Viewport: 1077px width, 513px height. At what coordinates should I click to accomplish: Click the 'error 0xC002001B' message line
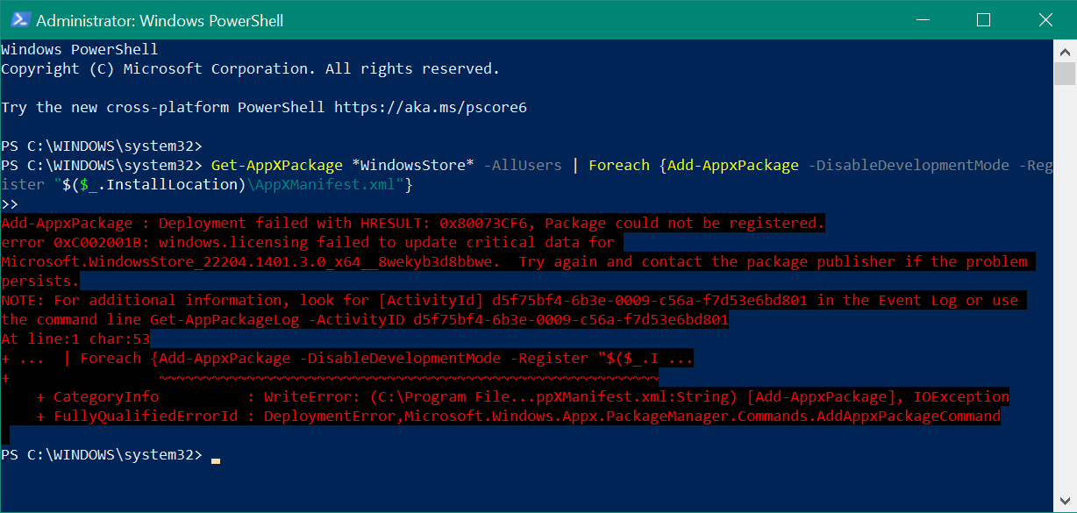pyautogui.click(x=308, y=242)
